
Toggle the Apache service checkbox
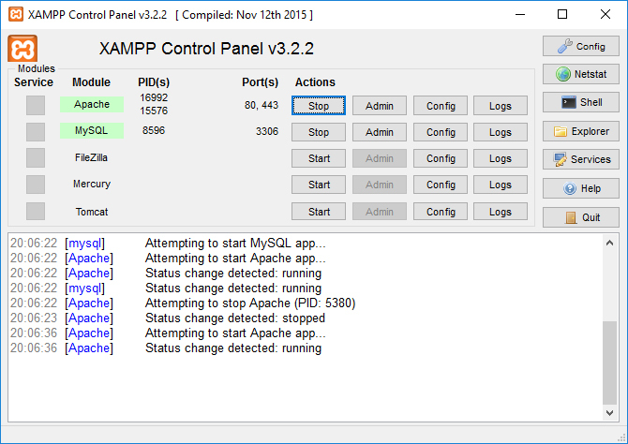point(36,105)
